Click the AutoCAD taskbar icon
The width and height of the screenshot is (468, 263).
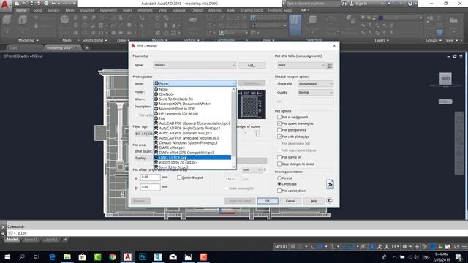(x=127, y=256)
